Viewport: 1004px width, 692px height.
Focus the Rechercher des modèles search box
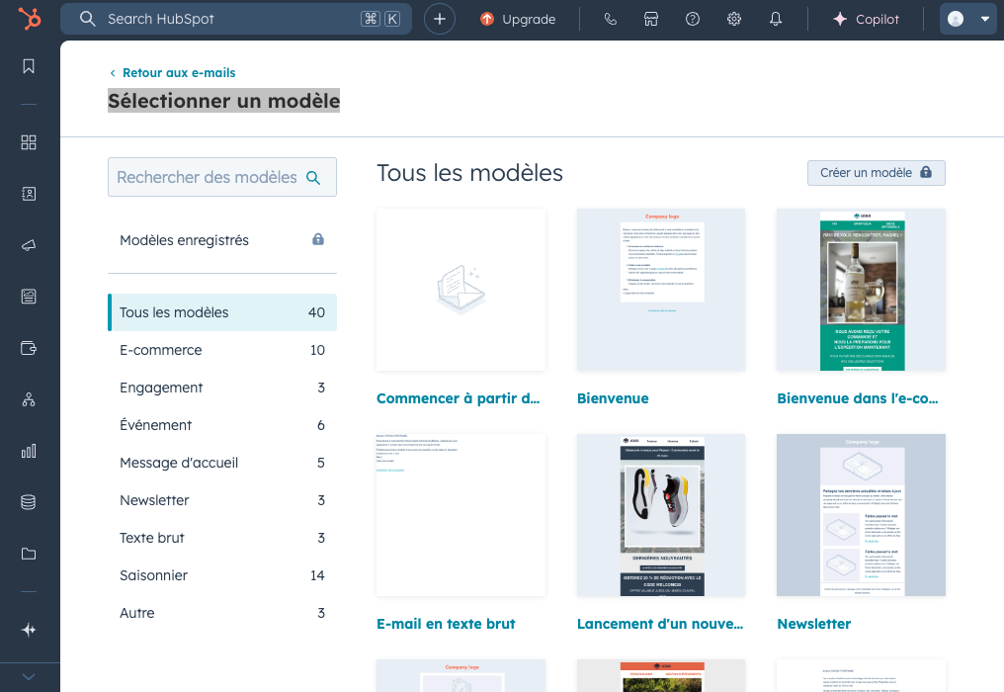(x=221, y=177)
